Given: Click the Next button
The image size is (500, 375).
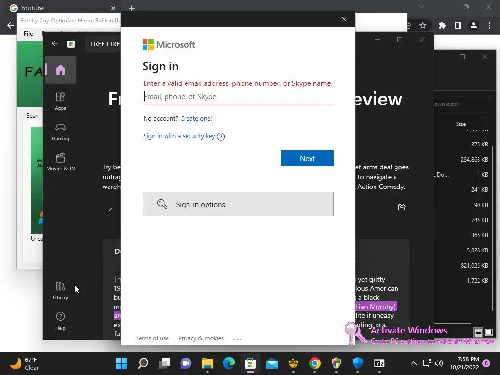Looking at the screenshot, I should (308, 158).
